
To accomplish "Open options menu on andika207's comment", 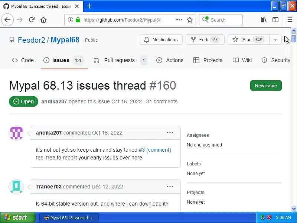I will [170, 133].
